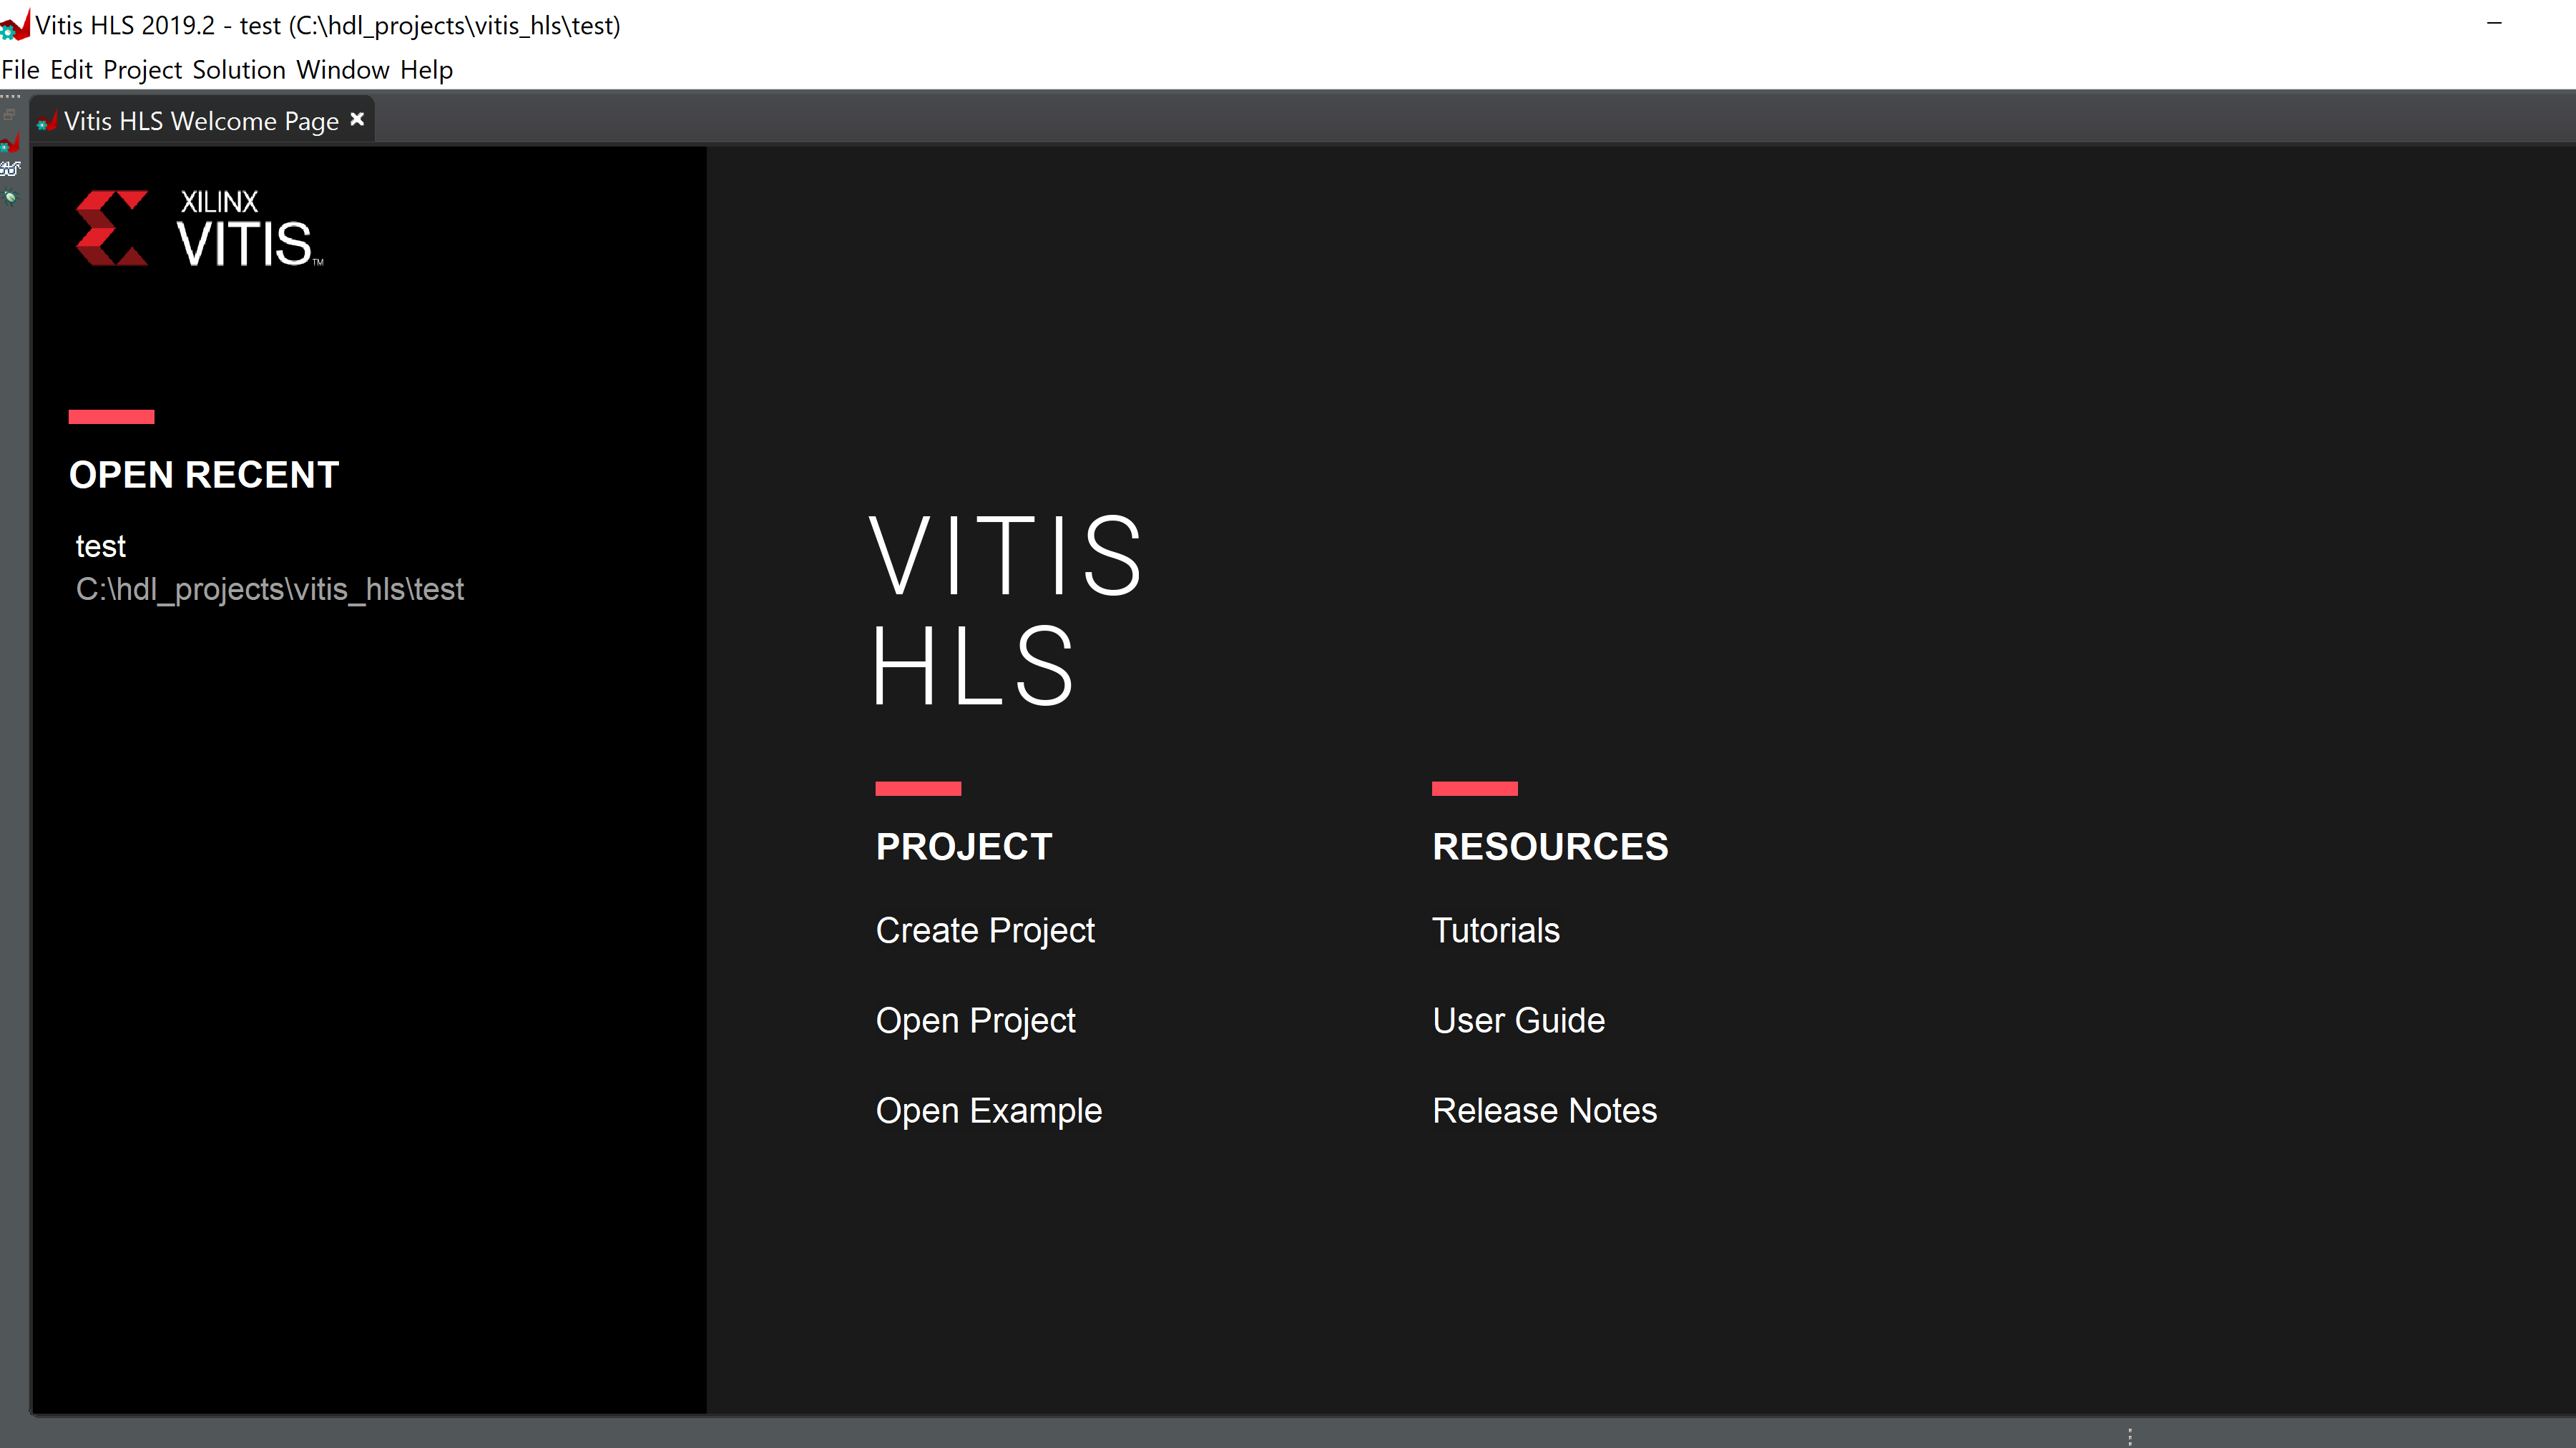Click the Open Example link
This screenshot has height=1448, width=2576.
(988, 1110)
